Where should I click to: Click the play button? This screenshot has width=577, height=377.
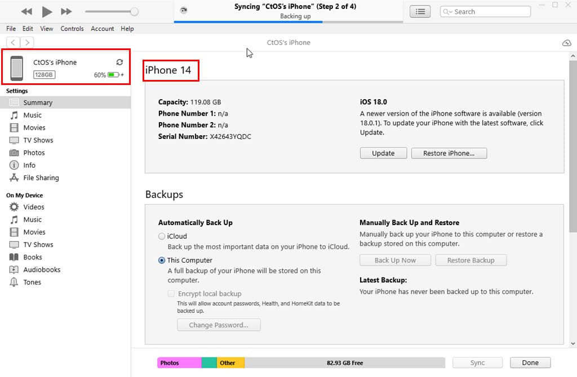(x=47, y=12)
